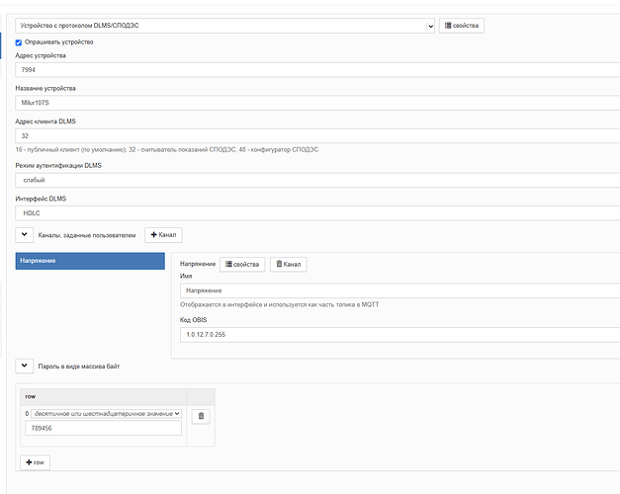Click the password byte field 789456
The width and height of the screenshot is (620, 494).
[x=103, y=428]
